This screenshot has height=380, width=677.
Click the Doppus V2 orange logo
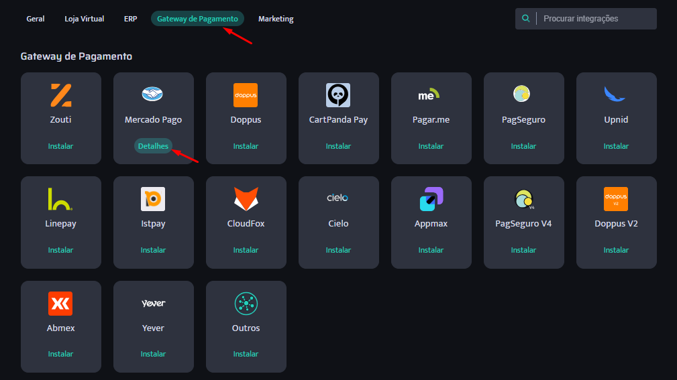(616, 199)
